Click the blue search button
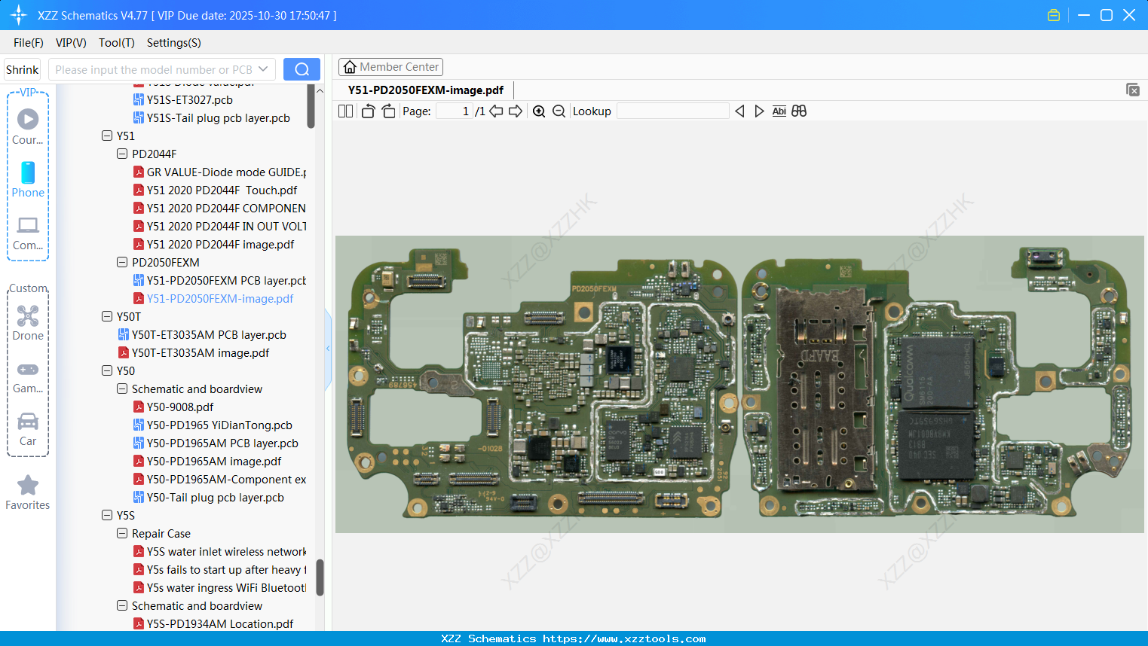This screenshot has width=1148, height=646. (x=302, y=69)
